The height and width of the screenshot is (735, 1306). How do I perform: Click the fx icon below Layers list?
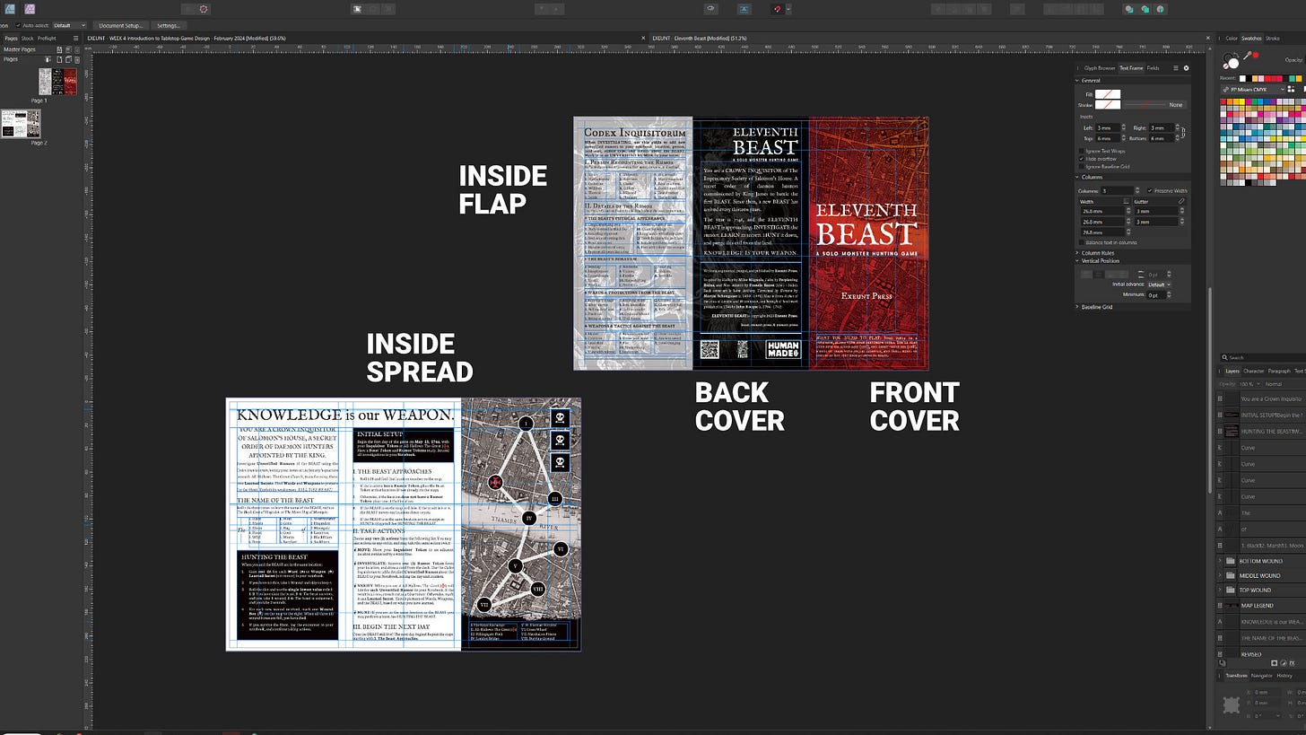[1293, 663]
